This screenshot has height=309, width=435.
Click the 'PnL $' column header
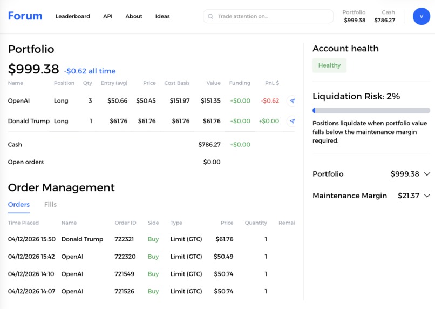[272, 83]
